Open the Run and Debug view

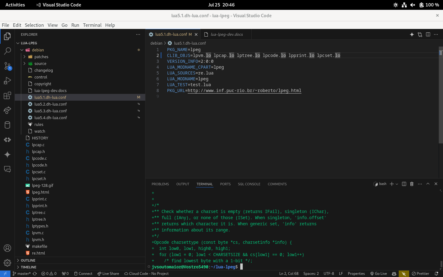pos(7,81)
